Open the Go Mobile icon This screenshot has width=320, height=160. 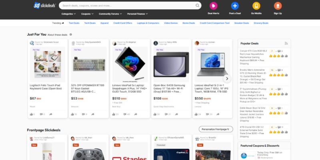coord(256,6)
